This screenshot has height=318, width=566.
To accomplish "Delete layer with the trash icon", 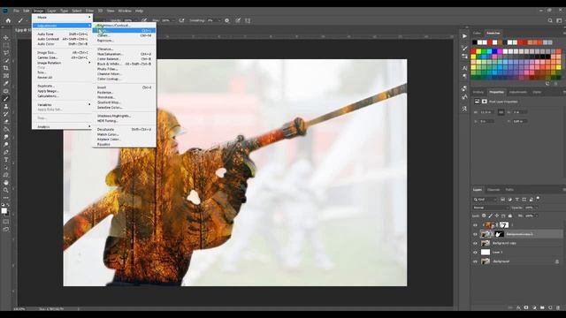I will click(x=558, y=307).
